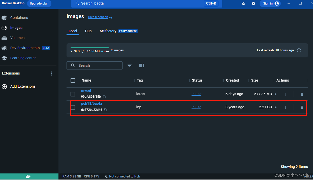Check the pch18/baota image checkbox
The height and width of the screenshot is (180, 313).
pos(73,107)
